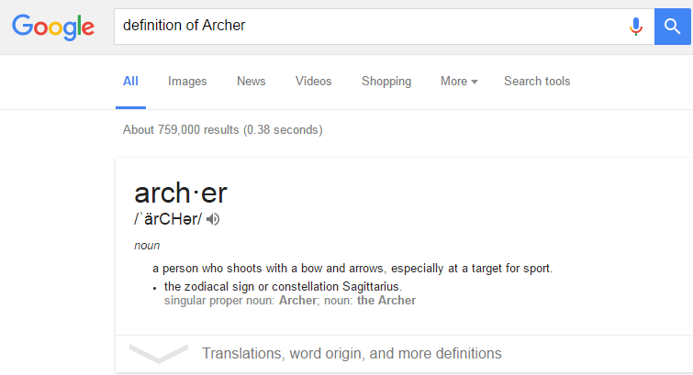This screenshot has height=375, width=693.
Task: Click Translations, word origin, and more definitions
Action: (352, 353)
